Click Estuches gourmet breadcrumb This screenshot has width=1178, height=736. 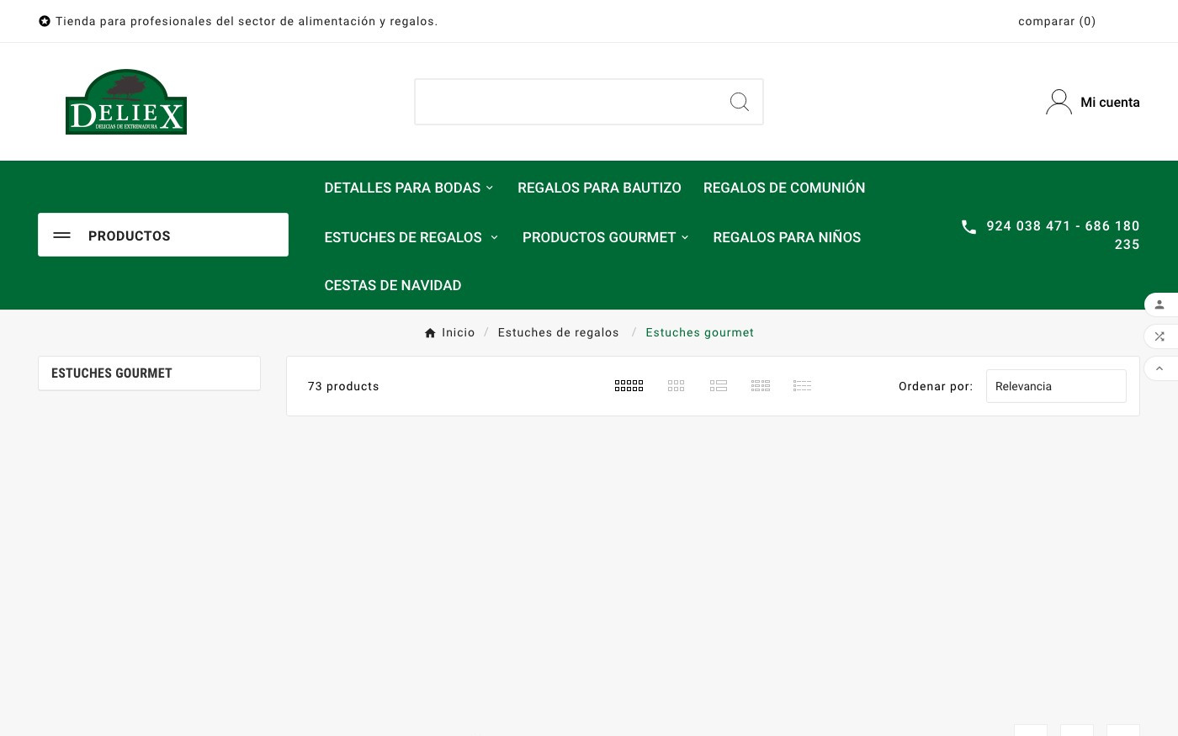pos(699,333)
